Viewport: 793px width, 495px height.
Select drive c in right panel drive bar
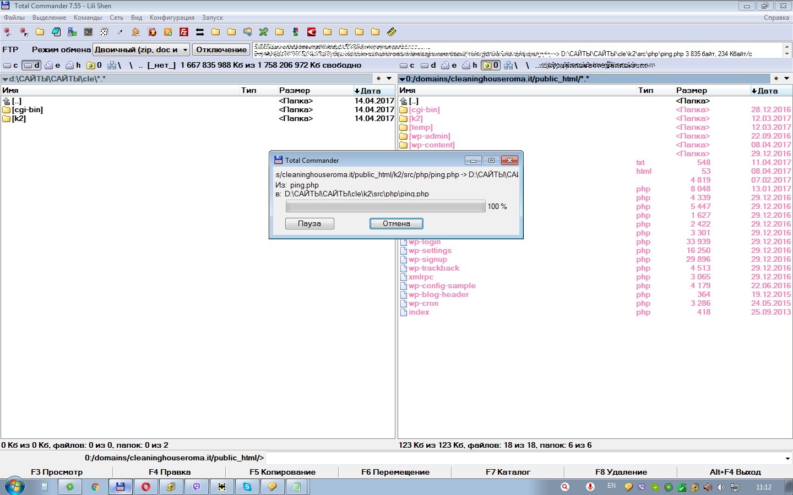[407, 65]
